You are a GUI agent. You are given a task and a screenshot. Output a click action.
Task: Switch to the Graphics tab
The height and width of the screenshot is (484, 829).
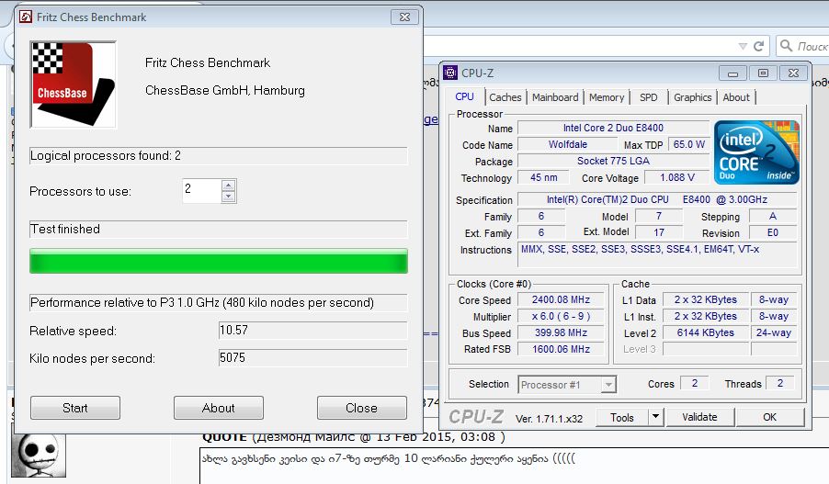tap(693, 97)
